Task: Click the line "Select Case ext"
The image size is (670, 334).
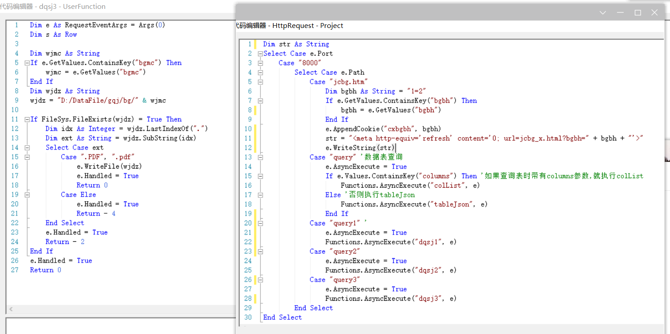Action: pos(74,148)
